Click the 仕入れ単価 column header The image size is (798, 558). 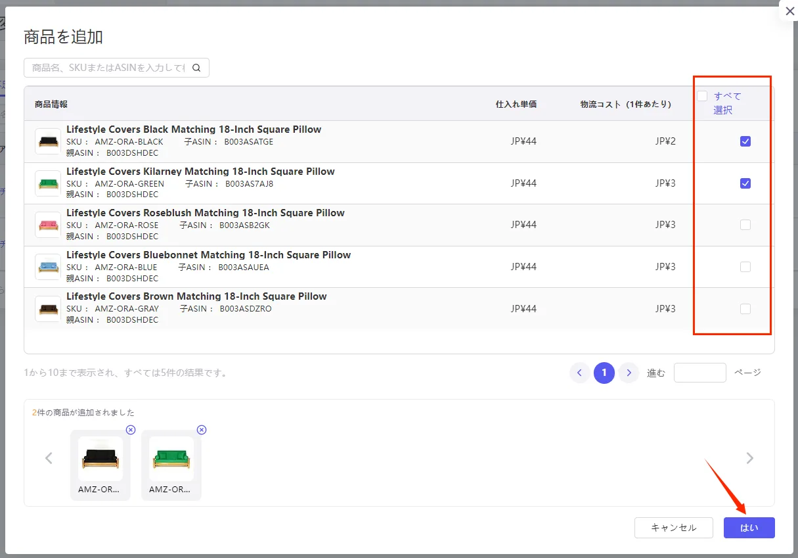[516, 104]
